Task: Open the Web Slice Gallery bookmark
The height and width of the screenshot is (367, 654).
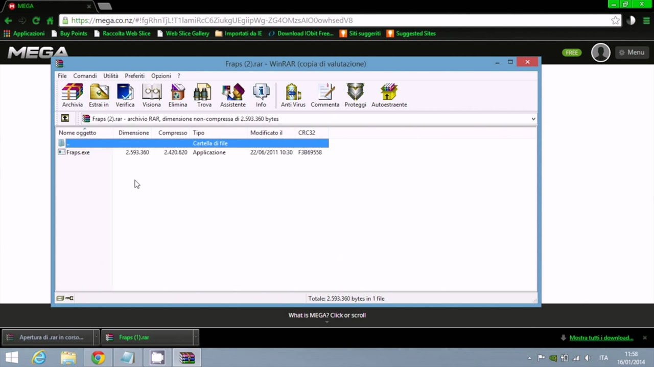Action: (183, 33)
